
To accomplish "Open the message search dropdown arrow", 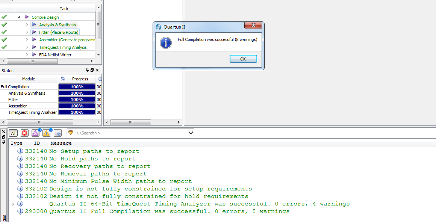I will coord(191,133).
